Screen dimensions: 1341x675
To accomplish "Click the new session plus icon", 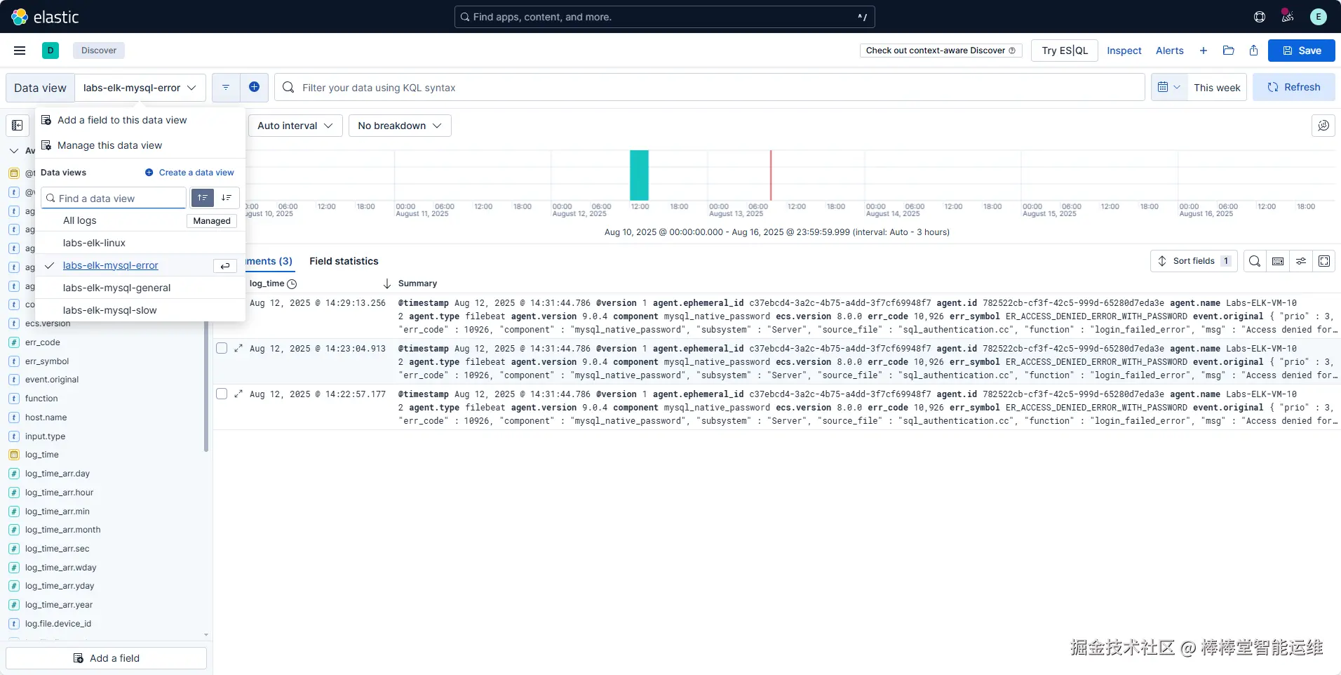I will (x=1204, y=51).
